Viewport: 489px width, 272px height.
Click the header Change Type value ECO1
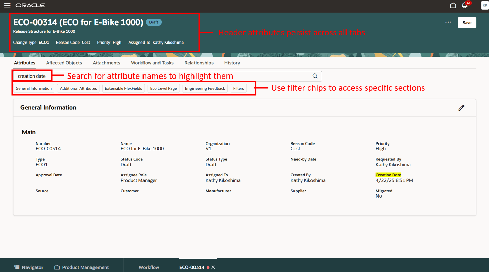44,42
